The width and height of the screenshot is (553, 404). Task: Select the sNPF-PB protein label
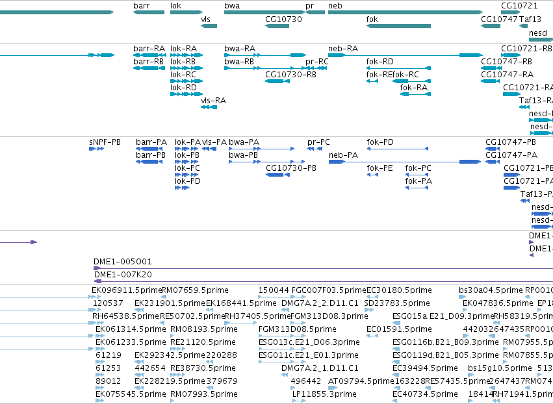point(105,142)
